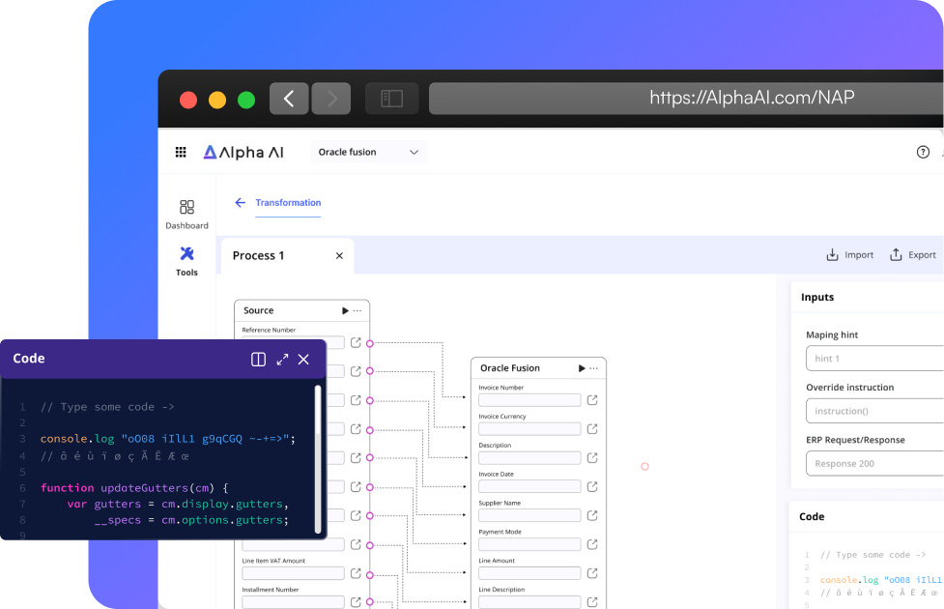This screenshot has height=609, width=944.
Task: Click the ERP Request/Response input field
Action: click(874, 464)
